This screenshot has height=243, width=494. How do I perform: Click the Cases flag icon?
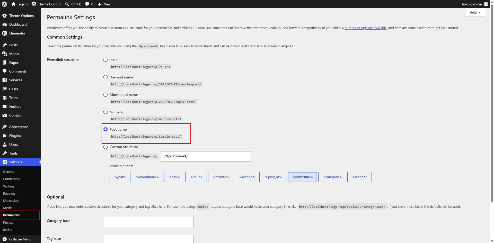[5, 89]
